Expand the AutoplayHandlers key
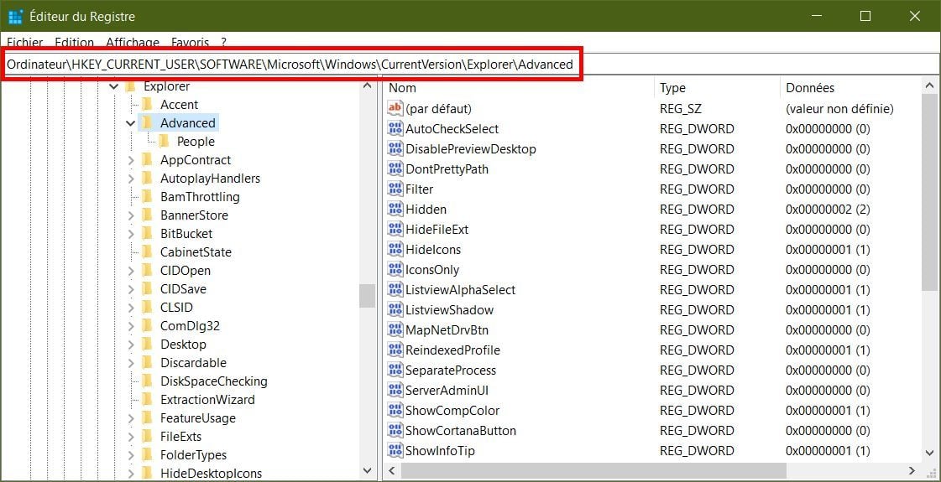The height and width of the screenshot is (482, 941). (x=131, y=179)
